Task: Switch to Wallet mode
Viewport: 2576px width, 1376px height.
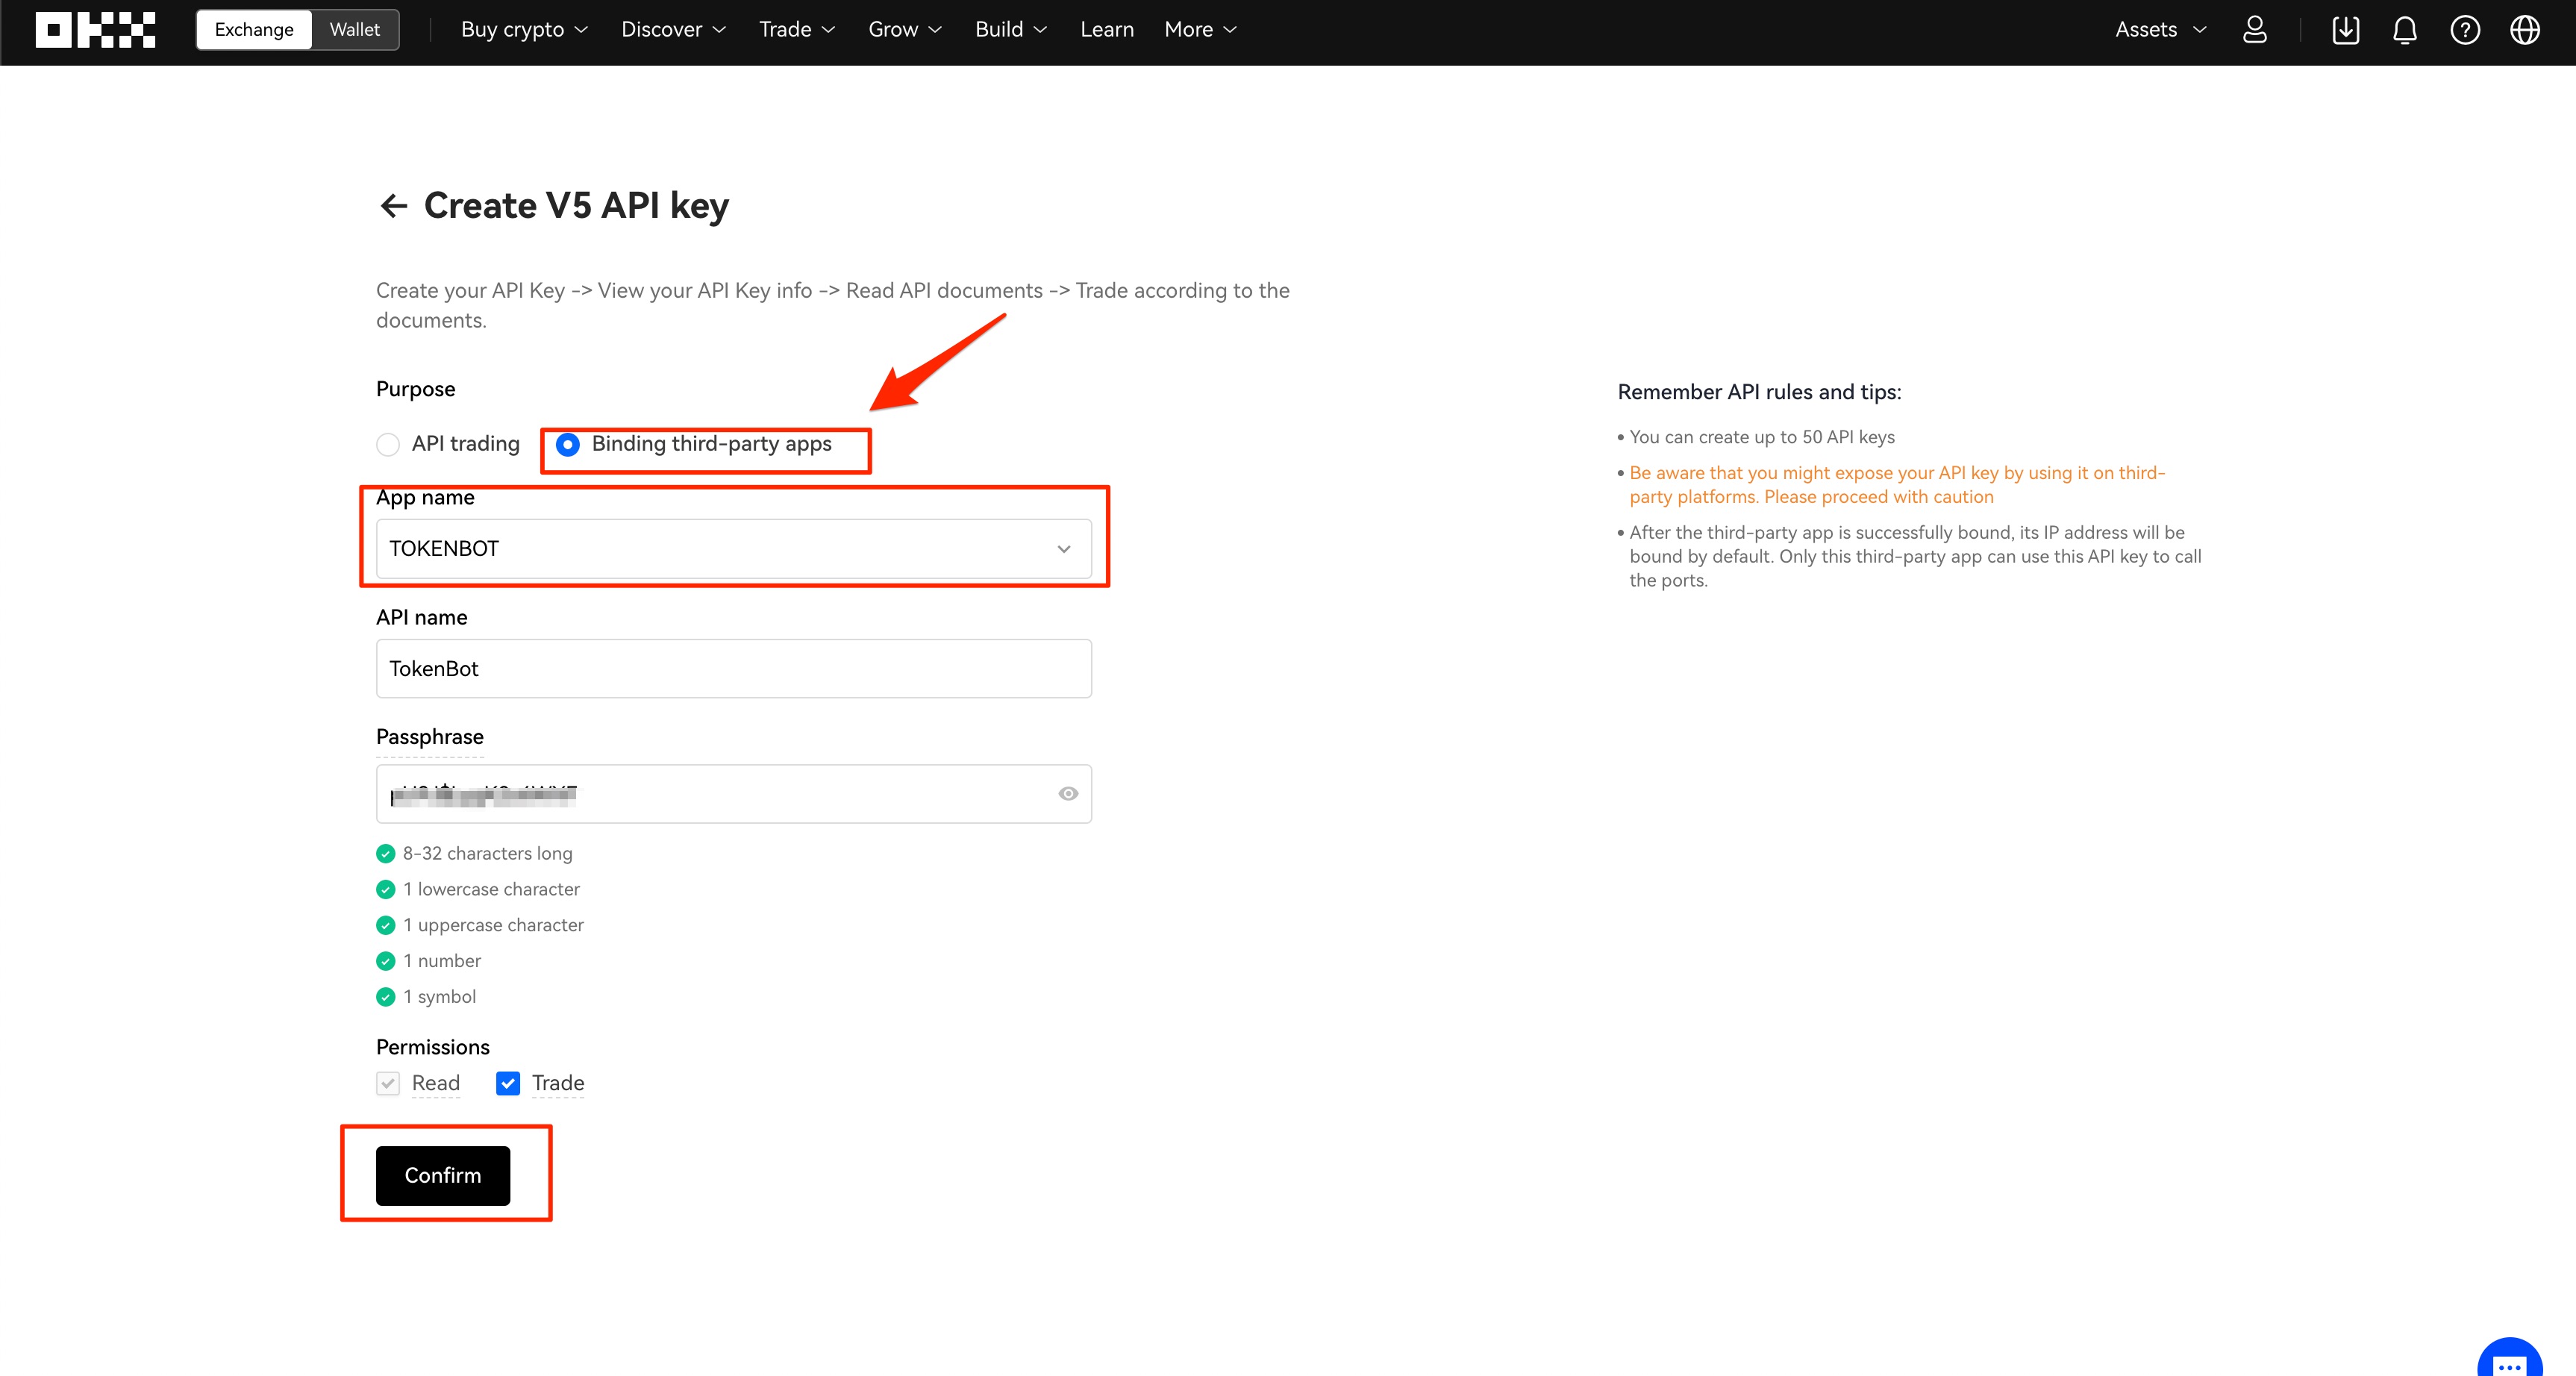Action: pos(355,30)
